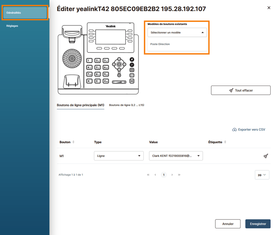Click the Type column header
276x235 pixels.
click(98, 142)
